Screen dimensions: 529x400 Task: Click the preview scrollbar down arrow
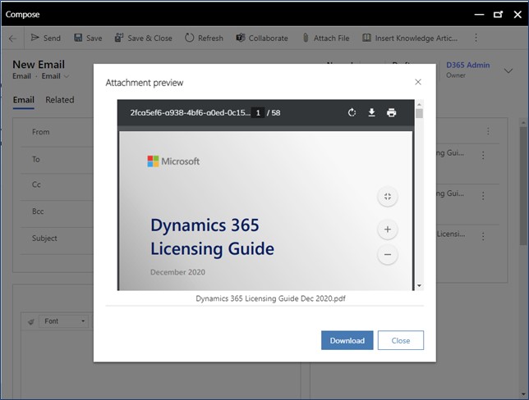419,286
